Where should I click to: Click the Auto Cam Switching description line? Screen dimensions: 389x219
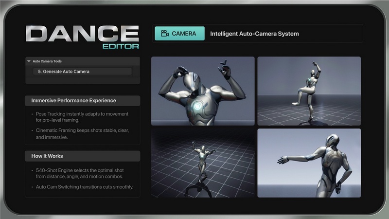point(84,187)
